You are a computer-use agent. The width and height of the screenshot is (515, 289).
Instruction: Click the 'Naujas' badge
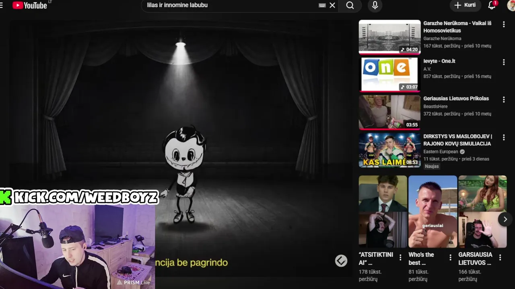coord(432,166)
